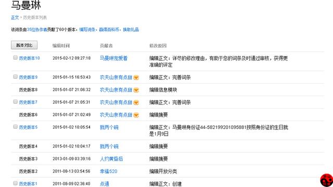Screen dimensions: 333x187
Task: Open the 历史版本1 link
Action: click(28, 184)
